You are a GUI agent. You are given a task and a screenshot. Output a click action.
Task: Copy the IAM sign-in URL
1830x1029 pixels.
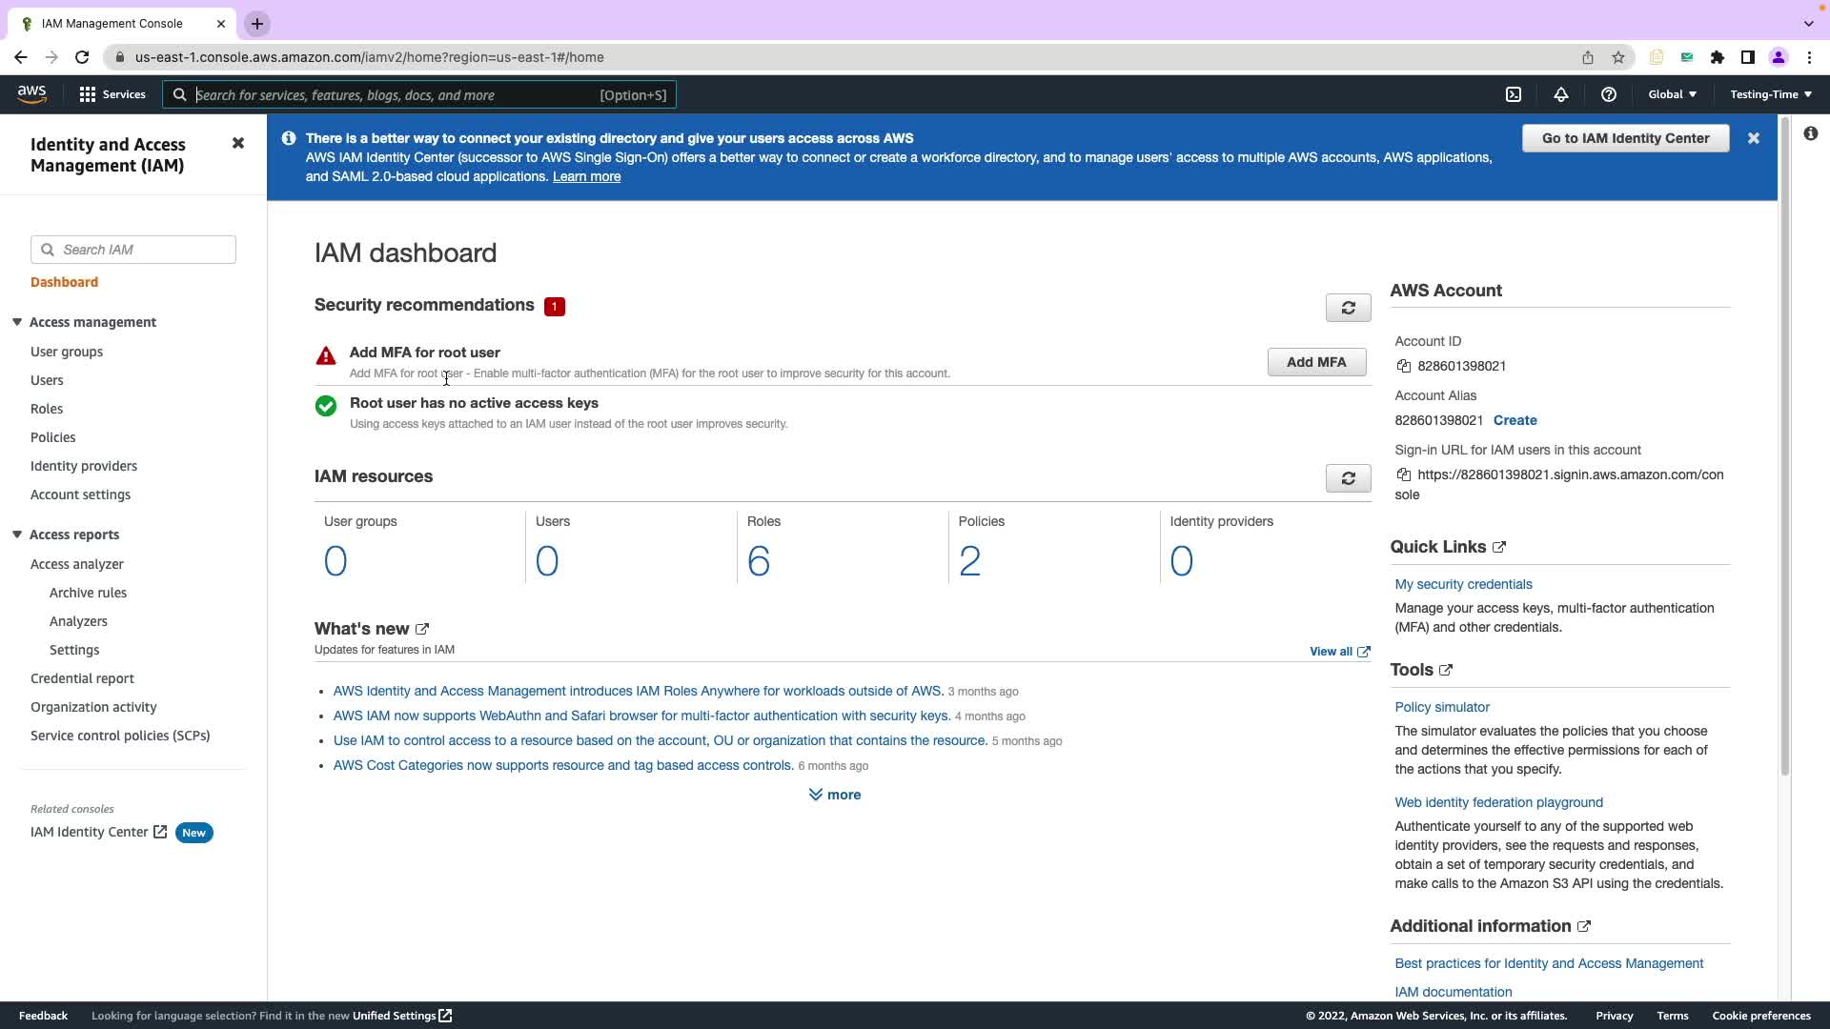[1403, 474]
